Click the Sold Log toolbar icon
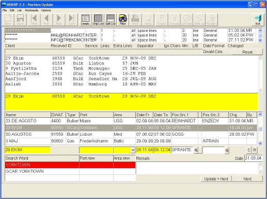This screenshot has width=267, height=199. 199,20
